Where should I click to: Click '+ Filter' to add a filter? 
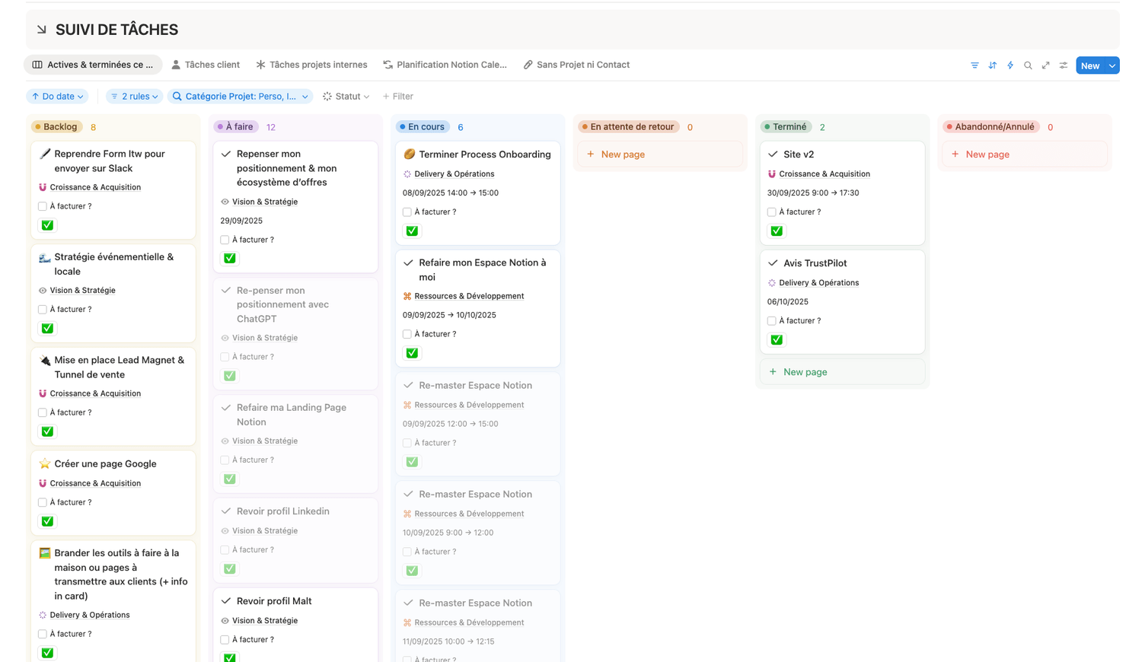click(x=398, y=97)
